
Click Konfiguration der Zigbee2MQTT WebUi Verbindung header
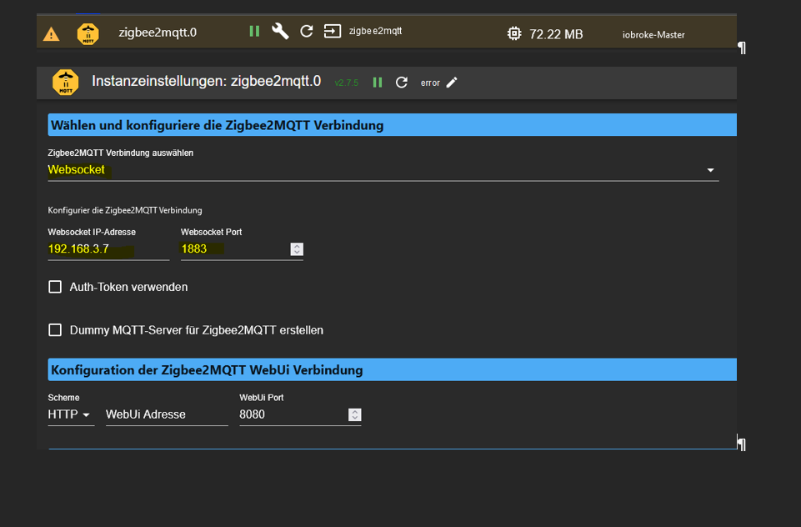click(393, 369)
